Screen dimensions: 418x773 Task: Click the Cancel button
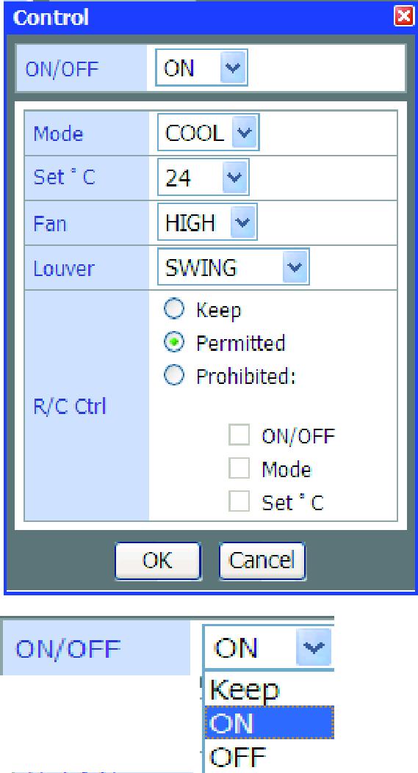click(262, 561)
